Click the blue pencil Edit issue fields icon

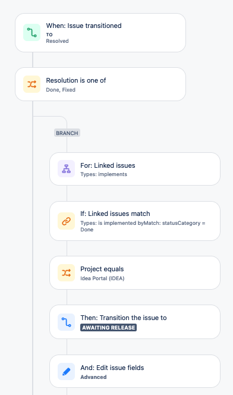[x=66, y=372]
